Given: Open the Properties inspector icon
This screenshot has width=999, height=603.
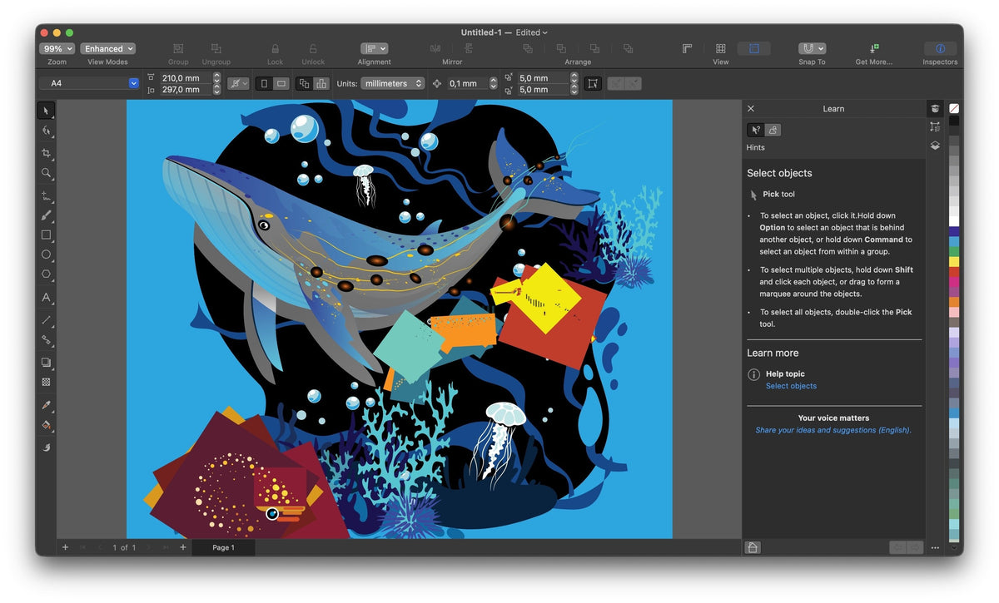Looking at the screenshot, I should 936,126.
